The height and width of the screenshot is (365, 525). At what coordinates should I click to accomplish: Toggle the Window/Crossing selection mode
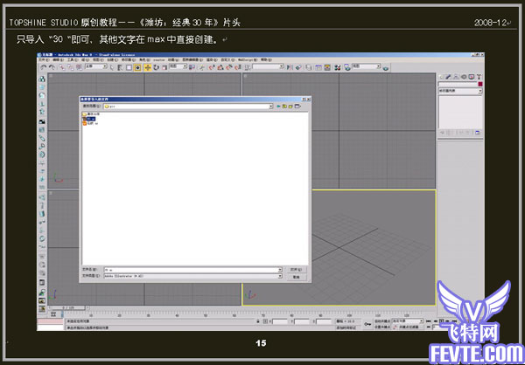point(137,67)
